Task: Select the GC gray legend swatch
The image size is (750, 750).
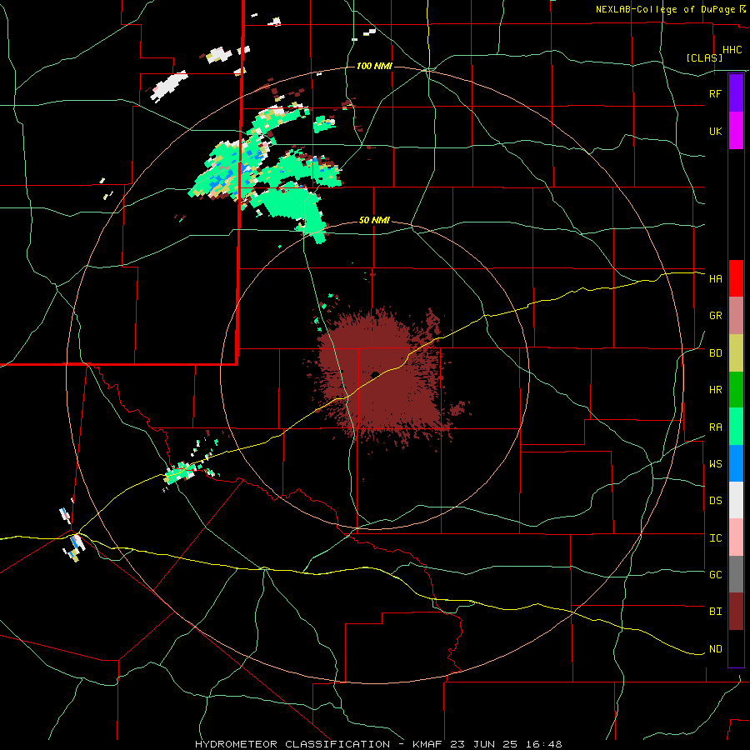Action: pyautogui.click(x=736, y=574)
